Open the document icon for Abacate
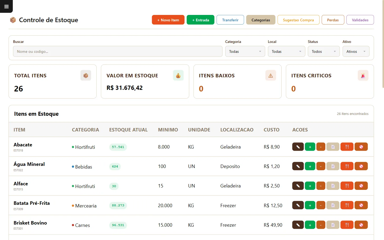 click(333, 147)
